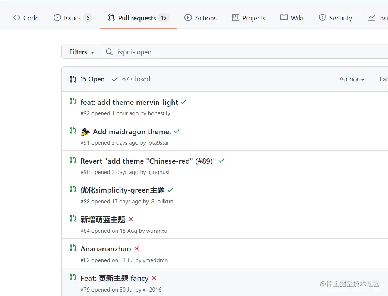Click the check status on simplicity-green PR
The image size is (388, 296).
click(170, 190)
